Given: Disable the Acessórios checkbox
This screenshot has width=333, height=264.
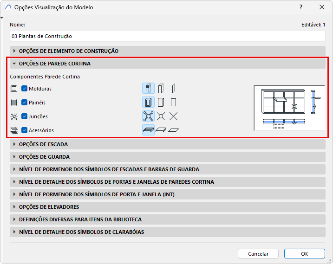Looking at the screenshot, I should [x=24, y=130].
